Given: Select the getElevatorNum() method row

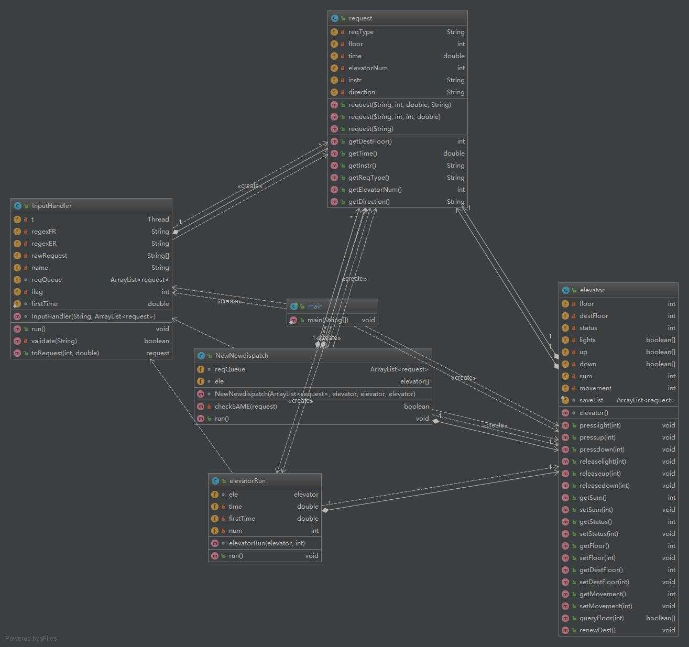Looking at the screenshot, I should [398, 190].
